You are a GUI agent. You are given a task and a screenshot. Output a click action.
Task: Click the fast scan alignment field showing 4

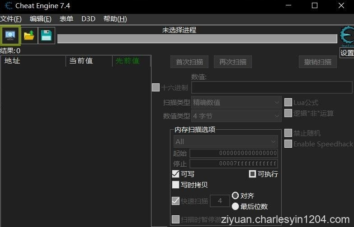point(220,201)
